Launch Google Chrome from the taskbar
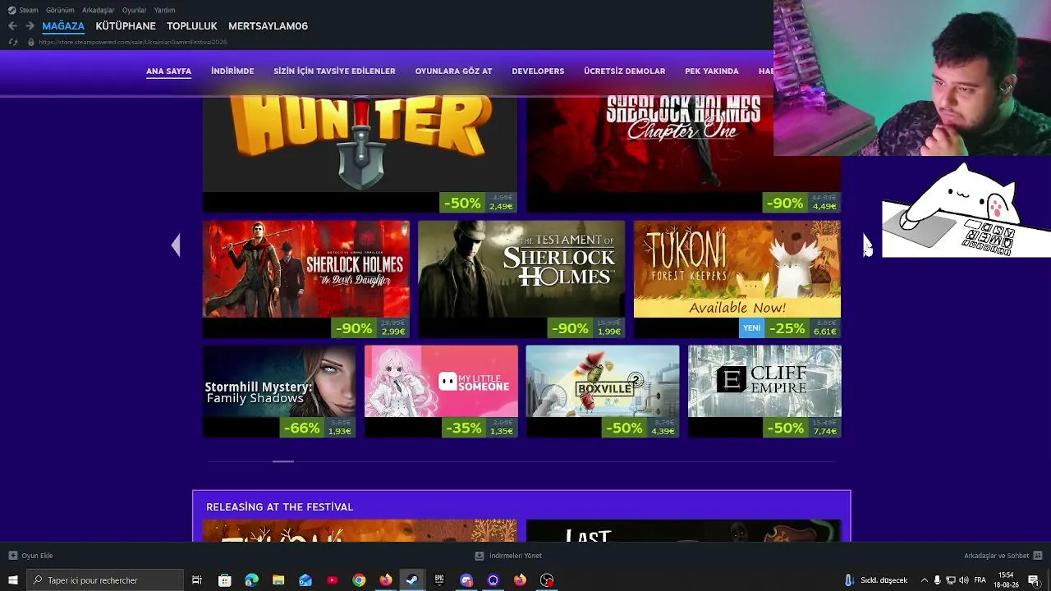Image resolution: width=1051 pixels, height=591 pixels. [x=359, y=580]
